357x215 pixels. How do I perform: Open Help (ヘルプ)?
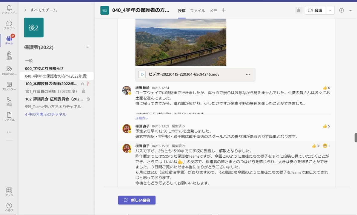pyautogui.click(x=9, y=207)
